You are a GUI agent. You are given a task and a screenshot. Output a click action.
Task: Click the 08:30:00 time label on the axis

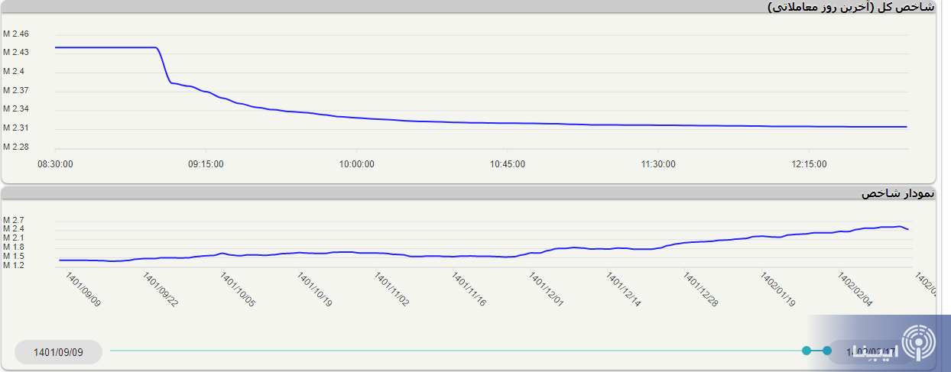coord(56,164)
